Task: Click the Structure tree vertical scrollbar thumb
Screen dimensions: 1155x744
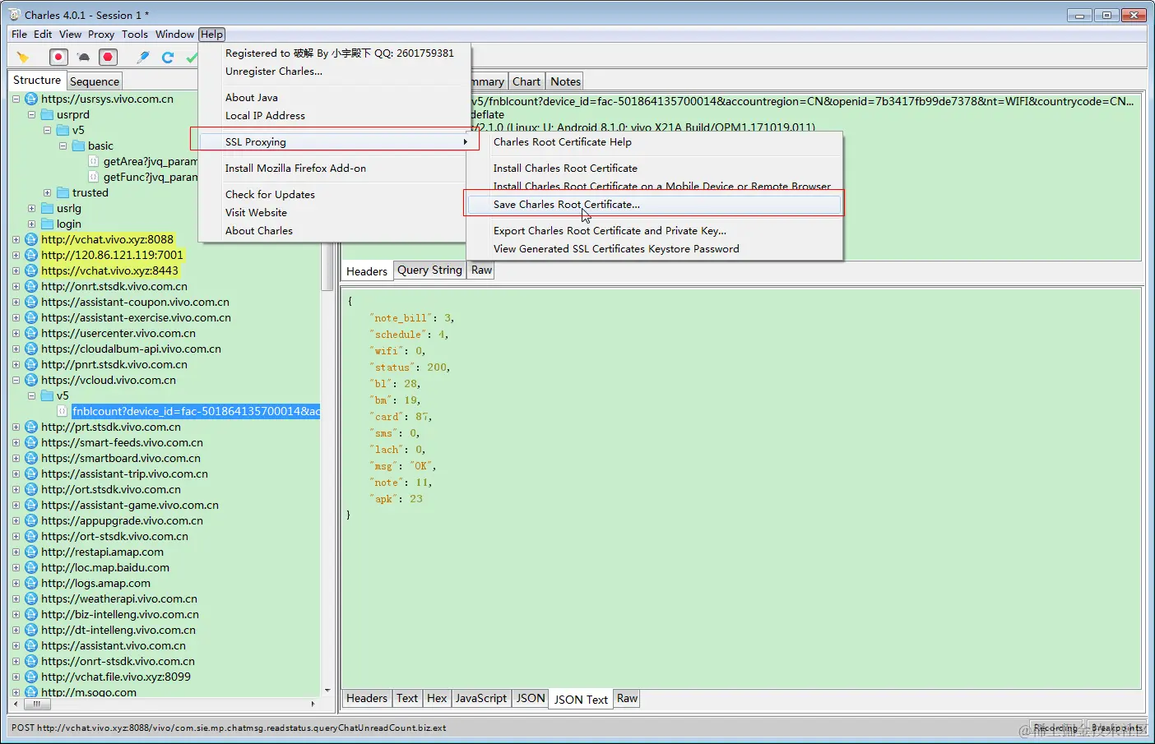Action: point(327,266)
